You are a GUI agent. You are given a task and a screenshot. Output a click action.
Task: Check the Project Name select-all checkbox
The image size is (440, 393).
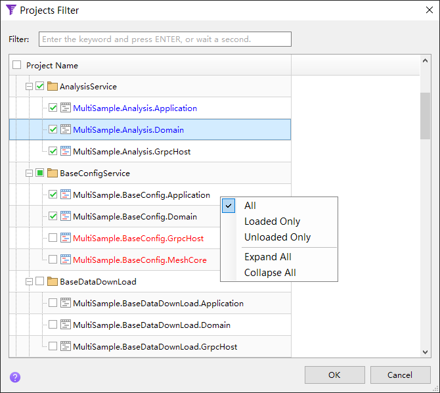(x=17, y=65)
